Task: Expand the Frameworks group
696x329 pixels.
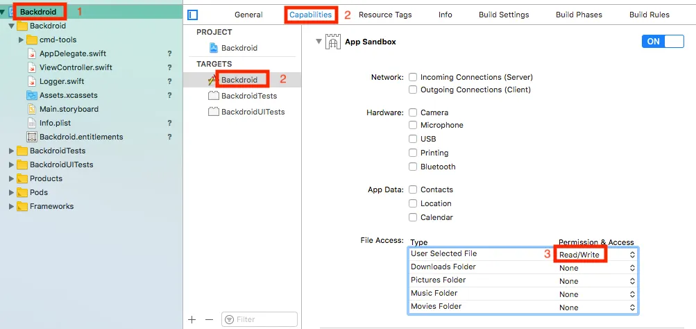Action: pos(12,206)
